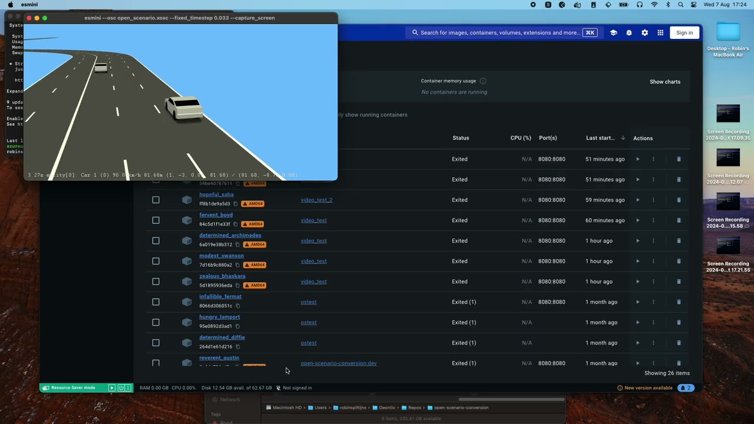Open more actions for zealous_bhaskara
This screenshot has height=424, width=754.
[653, 281]
